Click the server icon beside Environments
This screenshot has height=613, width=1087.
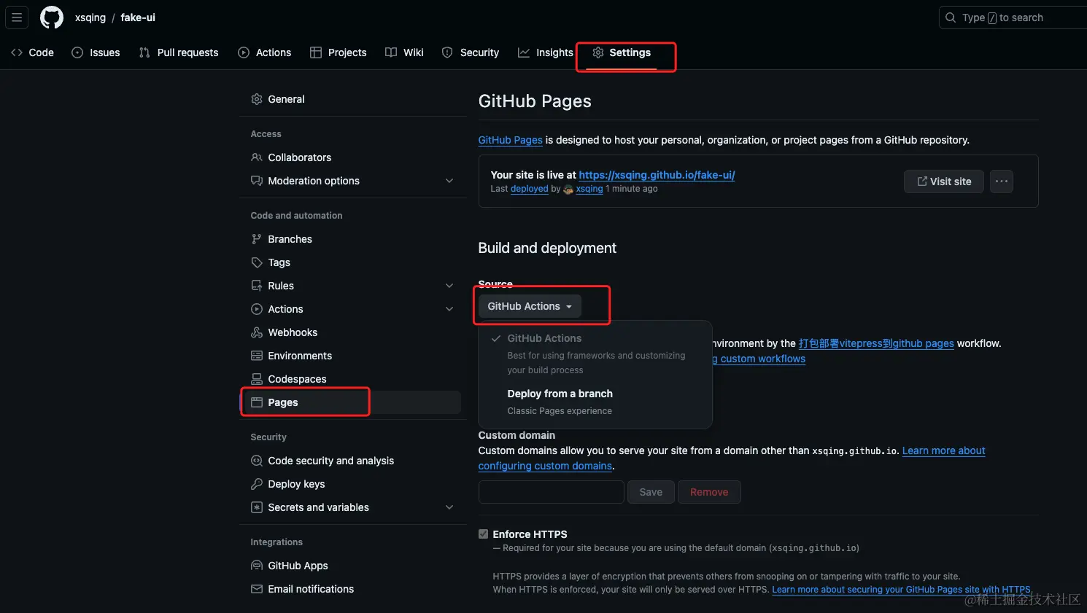257,356
